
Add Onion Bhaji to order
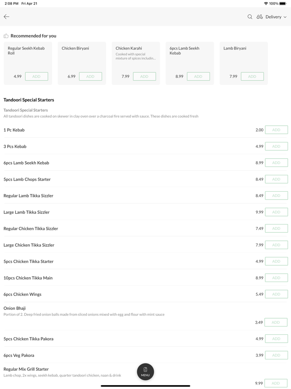tap(276, 322)
